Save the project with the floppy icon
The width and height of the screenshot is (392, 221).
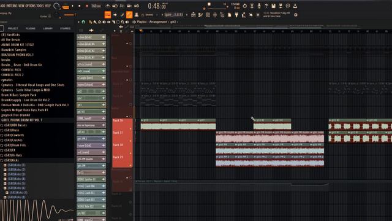pos(274,6)
